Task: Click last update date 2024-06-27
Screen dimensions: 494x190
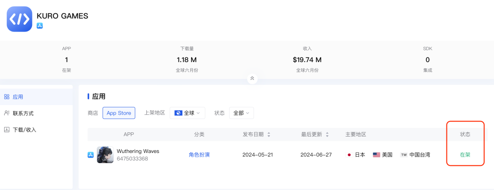Action: click(x=316, y=155)
